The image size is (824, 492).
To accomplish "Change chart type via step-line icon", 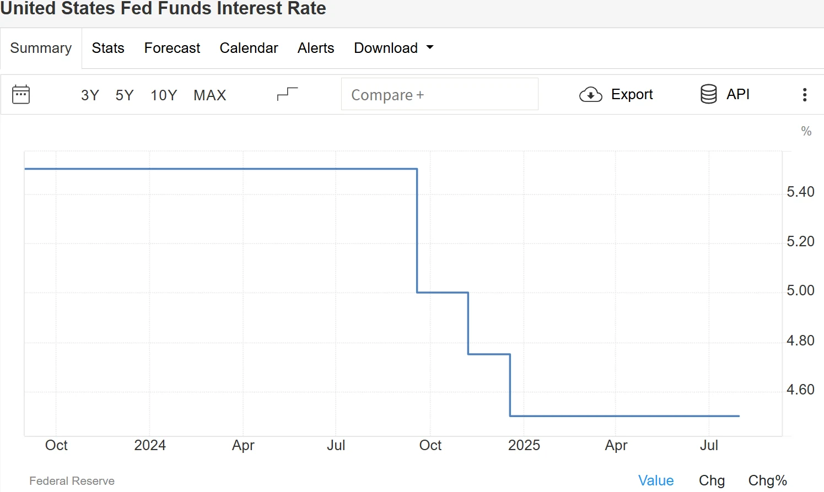I will point(287,94).
